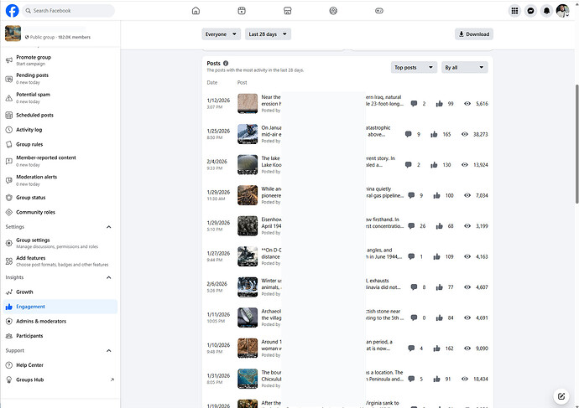The width and height of the screenshot is (579, 408).
Task: Click the Facebook logo icon
Action: pyautogui.click(x=12, y=11)
